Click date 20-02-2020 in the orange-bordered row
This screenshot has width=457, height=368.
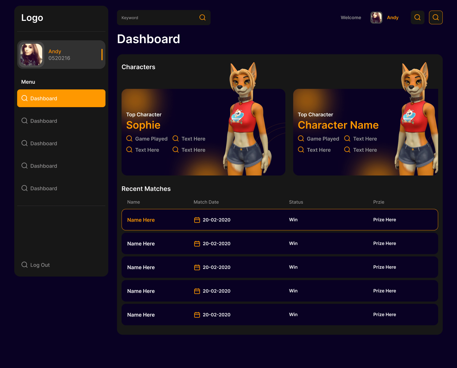click(217, 220)
